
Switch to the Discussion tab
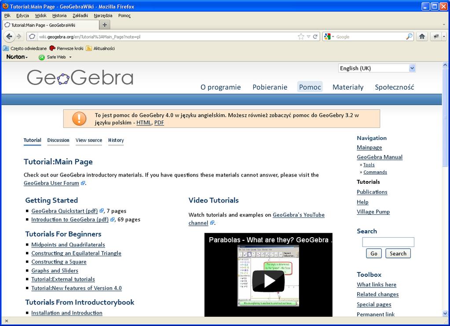click(x=58, y=140)
